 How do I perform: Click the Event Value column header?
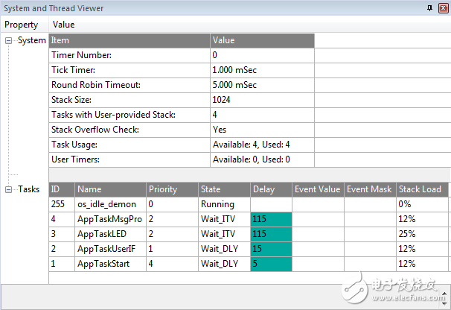[x=318, y=189]
